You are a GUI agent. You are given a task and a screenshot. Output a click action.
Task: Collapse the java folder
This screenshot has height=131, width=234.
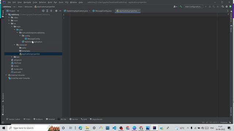(x=15, y=29)
